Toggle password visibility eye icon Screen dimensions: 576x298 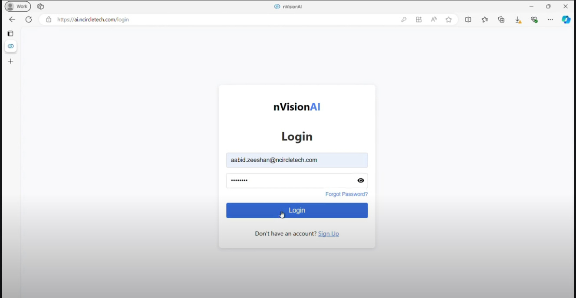click(361, 180)
